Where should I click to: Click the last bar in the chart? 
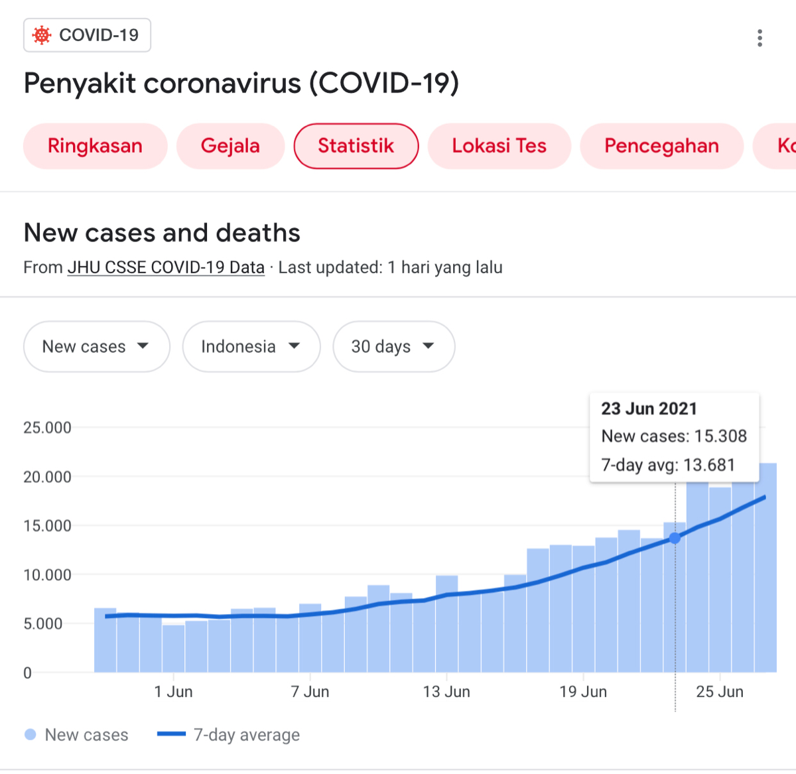766,570
